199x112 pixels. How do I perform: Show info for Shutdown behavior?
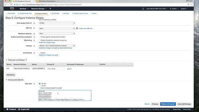pos(34,34)
